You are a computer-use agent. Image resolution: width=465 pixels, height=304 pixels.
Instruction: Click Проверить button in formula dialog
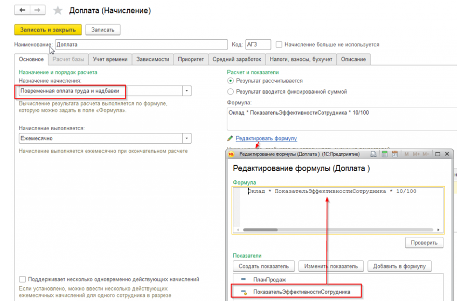click(424, 243)
